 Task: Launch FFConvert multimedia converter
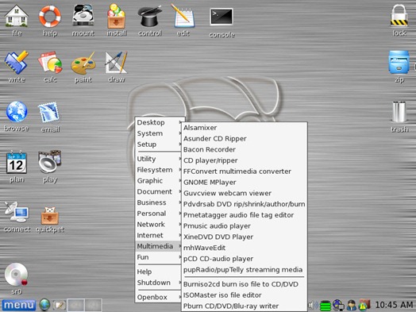[x=245, y=171]
